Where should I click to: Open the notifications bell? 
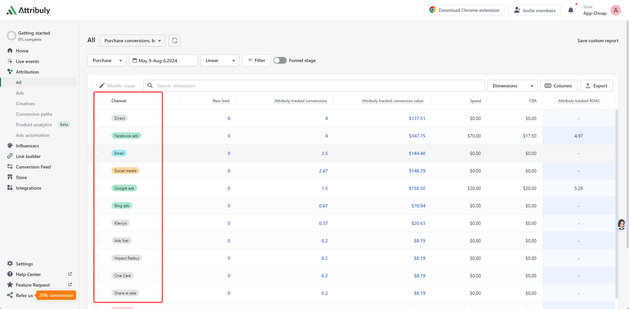(571, 10)
